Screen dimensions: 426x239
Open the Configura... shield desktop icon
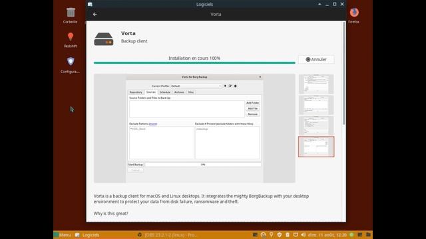[71, 65]
